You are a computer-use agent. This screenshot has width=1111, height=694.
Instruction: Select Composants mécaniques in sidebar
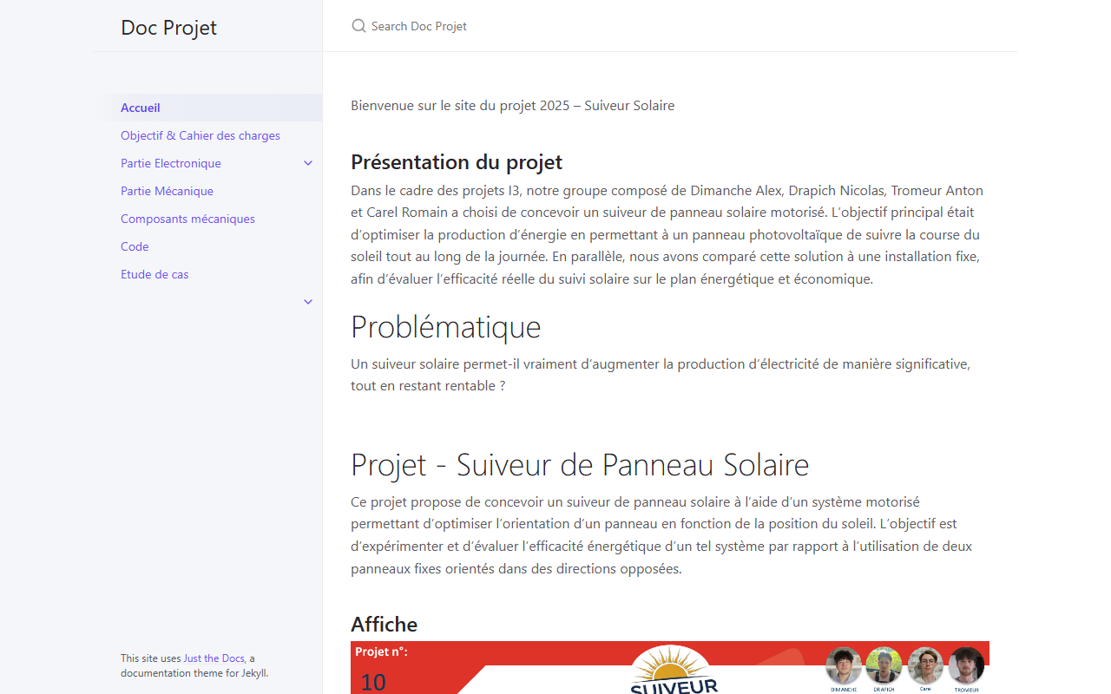pos(187,219)
